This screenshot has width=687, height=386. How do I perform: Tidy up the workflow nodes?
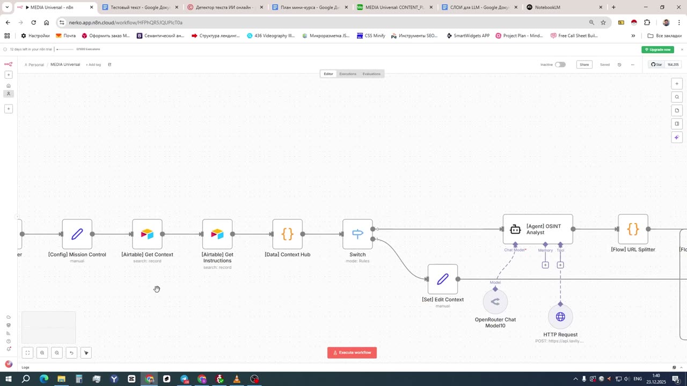86,353
